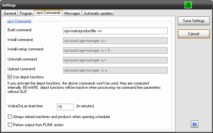Focus the WakeOnLan lead time field
This screenshot has height=133, width=213.
65,107
